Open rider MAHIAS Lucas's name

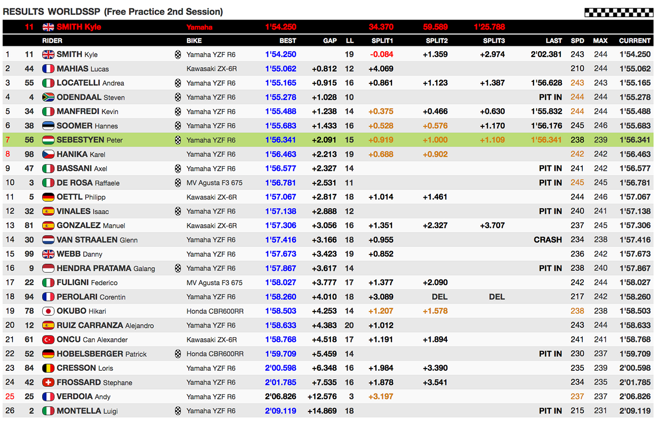point(82,69)
